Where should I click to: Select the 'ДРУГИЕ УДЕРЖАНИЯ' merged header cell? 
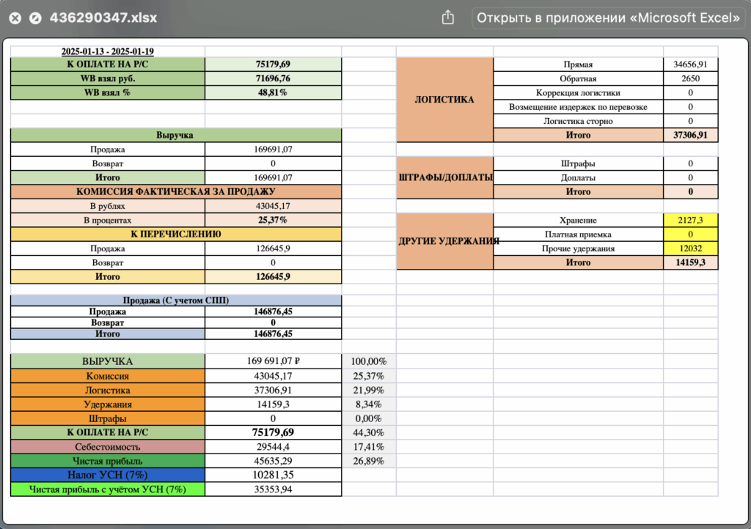[x=445, y=241]
